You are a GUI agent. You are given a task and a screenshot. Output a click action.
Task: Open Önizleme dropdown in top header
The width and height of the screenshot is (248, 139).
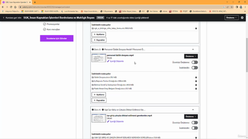tap(232, 18)
